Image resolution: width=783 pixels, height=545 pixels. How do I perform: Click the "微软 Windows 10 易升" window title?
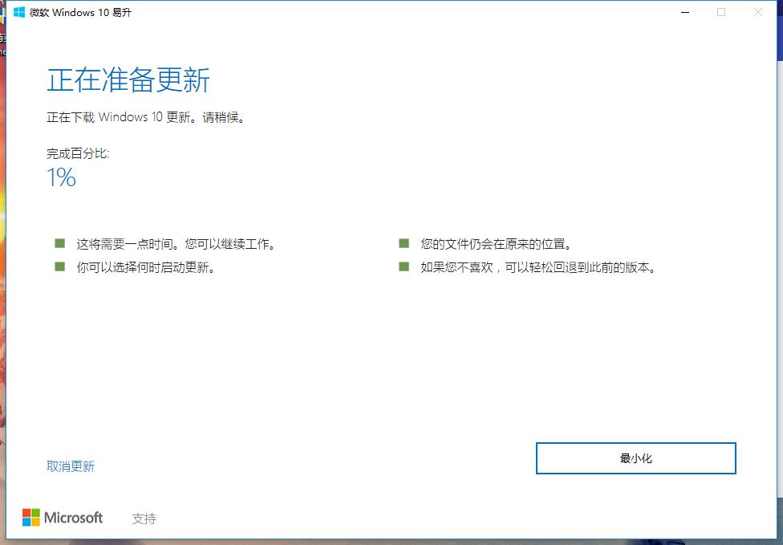coord(80,13)
